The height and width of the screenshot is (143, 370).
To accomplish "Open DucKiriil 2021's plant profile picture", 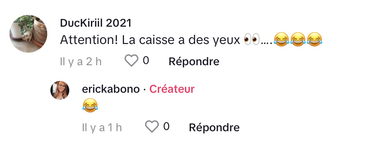I will (28, 34).
